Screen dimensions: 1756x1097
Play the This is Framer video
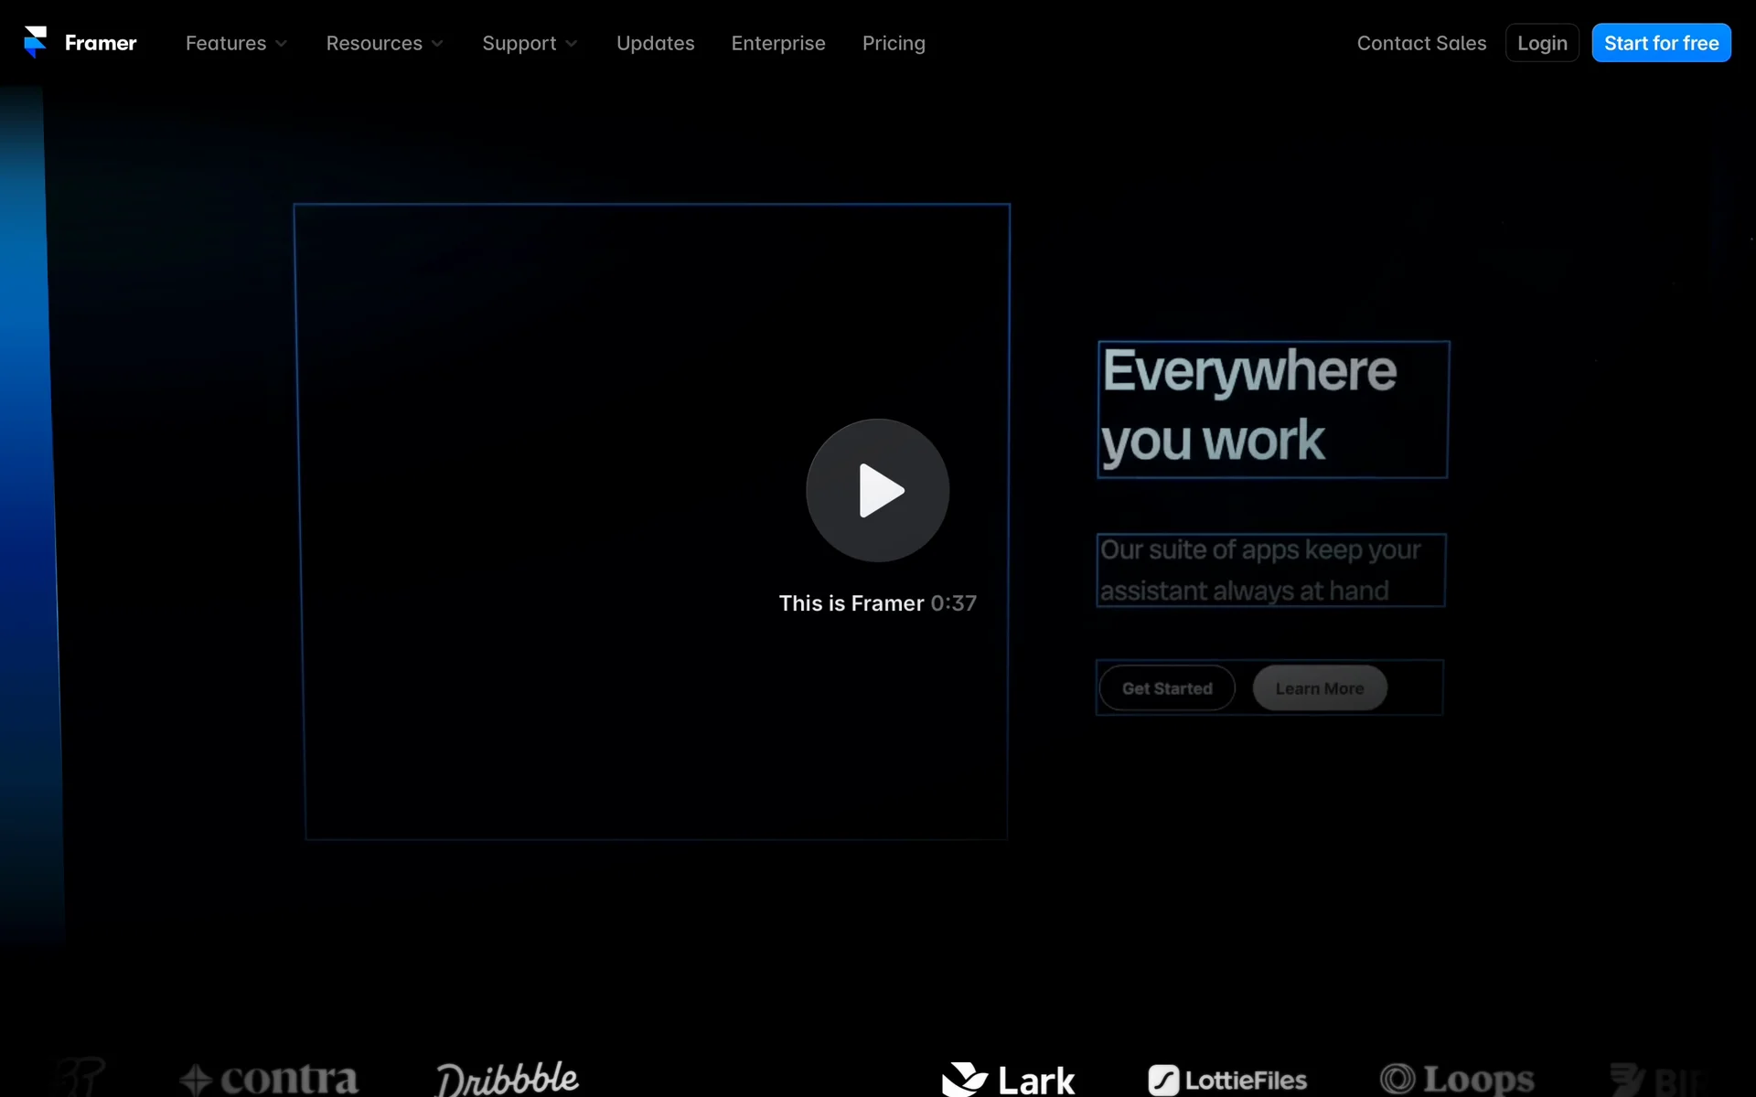pyautogui.click(x=877, y=491)
